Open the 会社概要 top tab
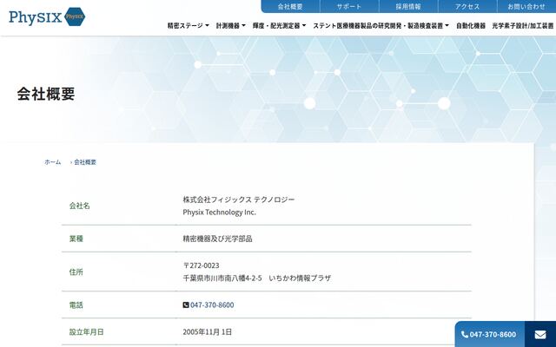The height and width of the screenshot is (347, 556). 290,6
